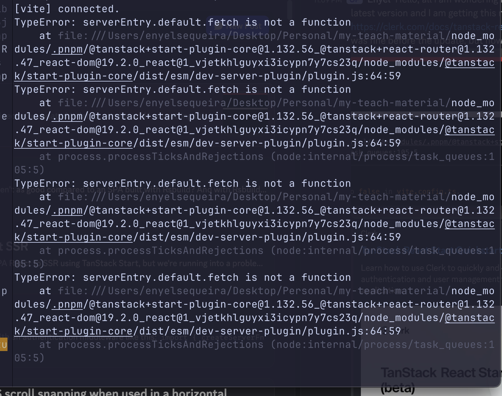Image resolution: width=502 pixels, height=396 pixels.
Task: Click the "[vite] connected." terminal line
Action: [67, 9]
